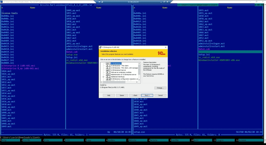Click the feature list scroll-left arrow
Viewport: 266px width, 145px height.
(102, 82)
